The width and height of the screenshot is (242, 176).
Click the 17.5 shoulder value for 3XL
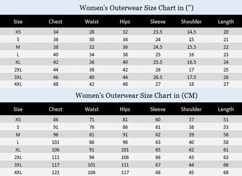pyautogui.click(x=191, y=77)
